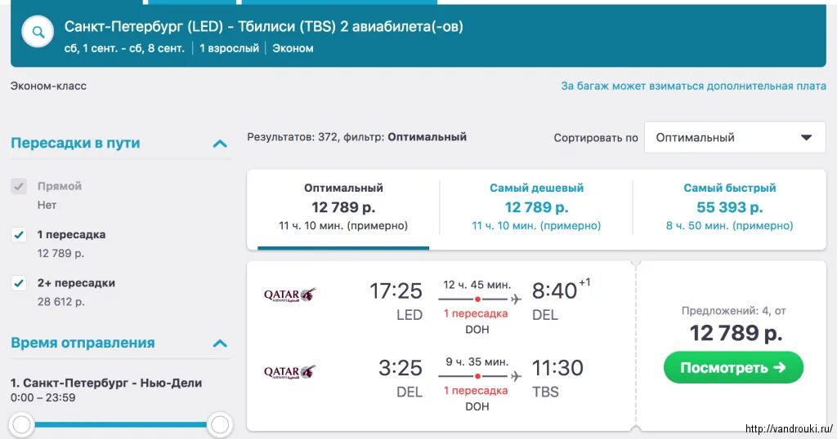The width and height of the screenshot is (837, 439).
Task: Click the plane icon on the LED–DEL route
Action: tap(516, 299)
